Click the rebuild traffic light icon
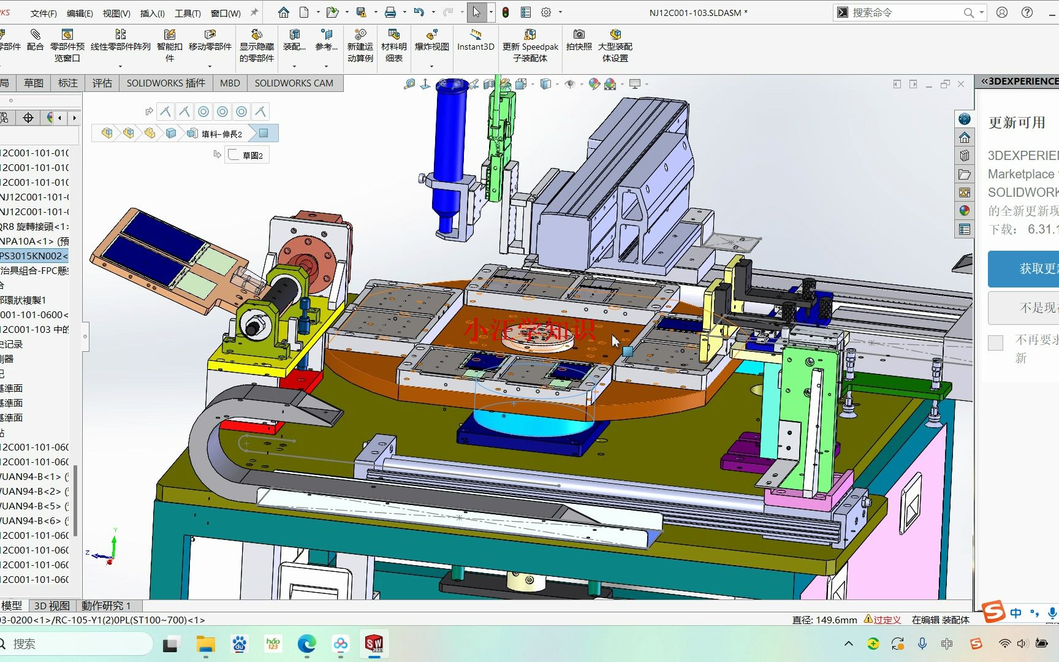The image size is (1059, 662). point(506,12)
